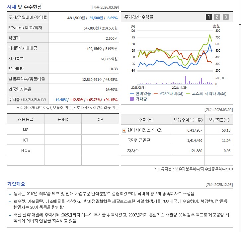Select the 481,500원 price value

[x=76, y=18]
